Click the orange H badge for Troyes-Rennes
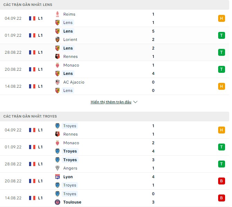232x207 pixels. (x=222, y=130)
